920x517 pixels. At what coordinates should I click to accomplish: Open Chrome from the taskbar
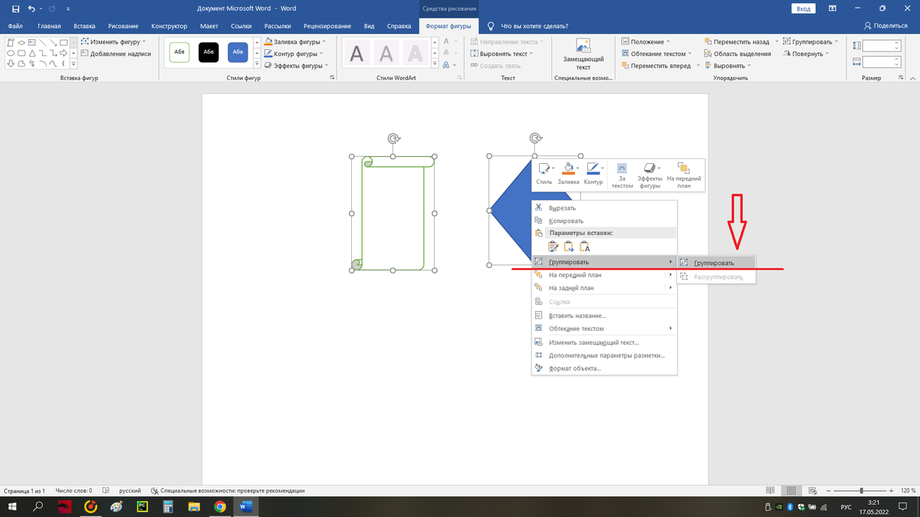pyautogui.click(x=220, y=506)
